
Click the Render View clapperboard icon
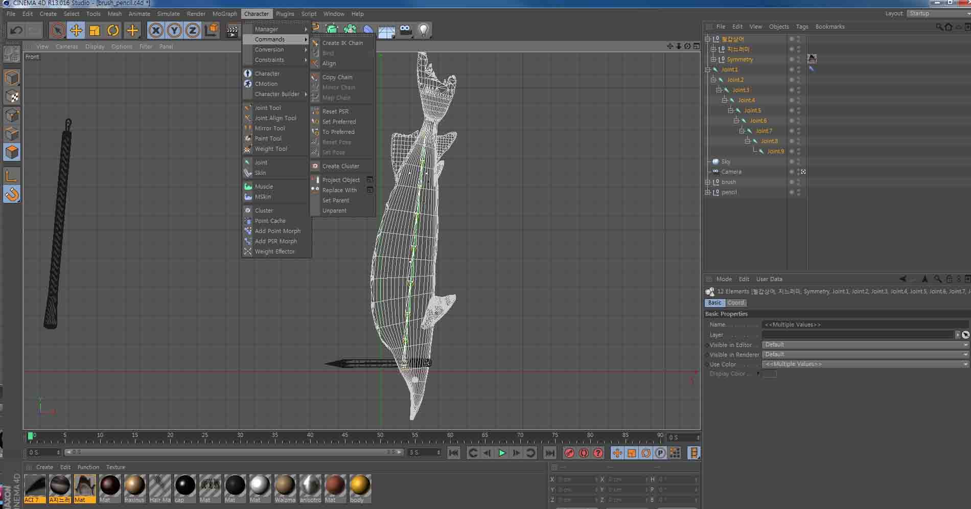click(233, 31)
